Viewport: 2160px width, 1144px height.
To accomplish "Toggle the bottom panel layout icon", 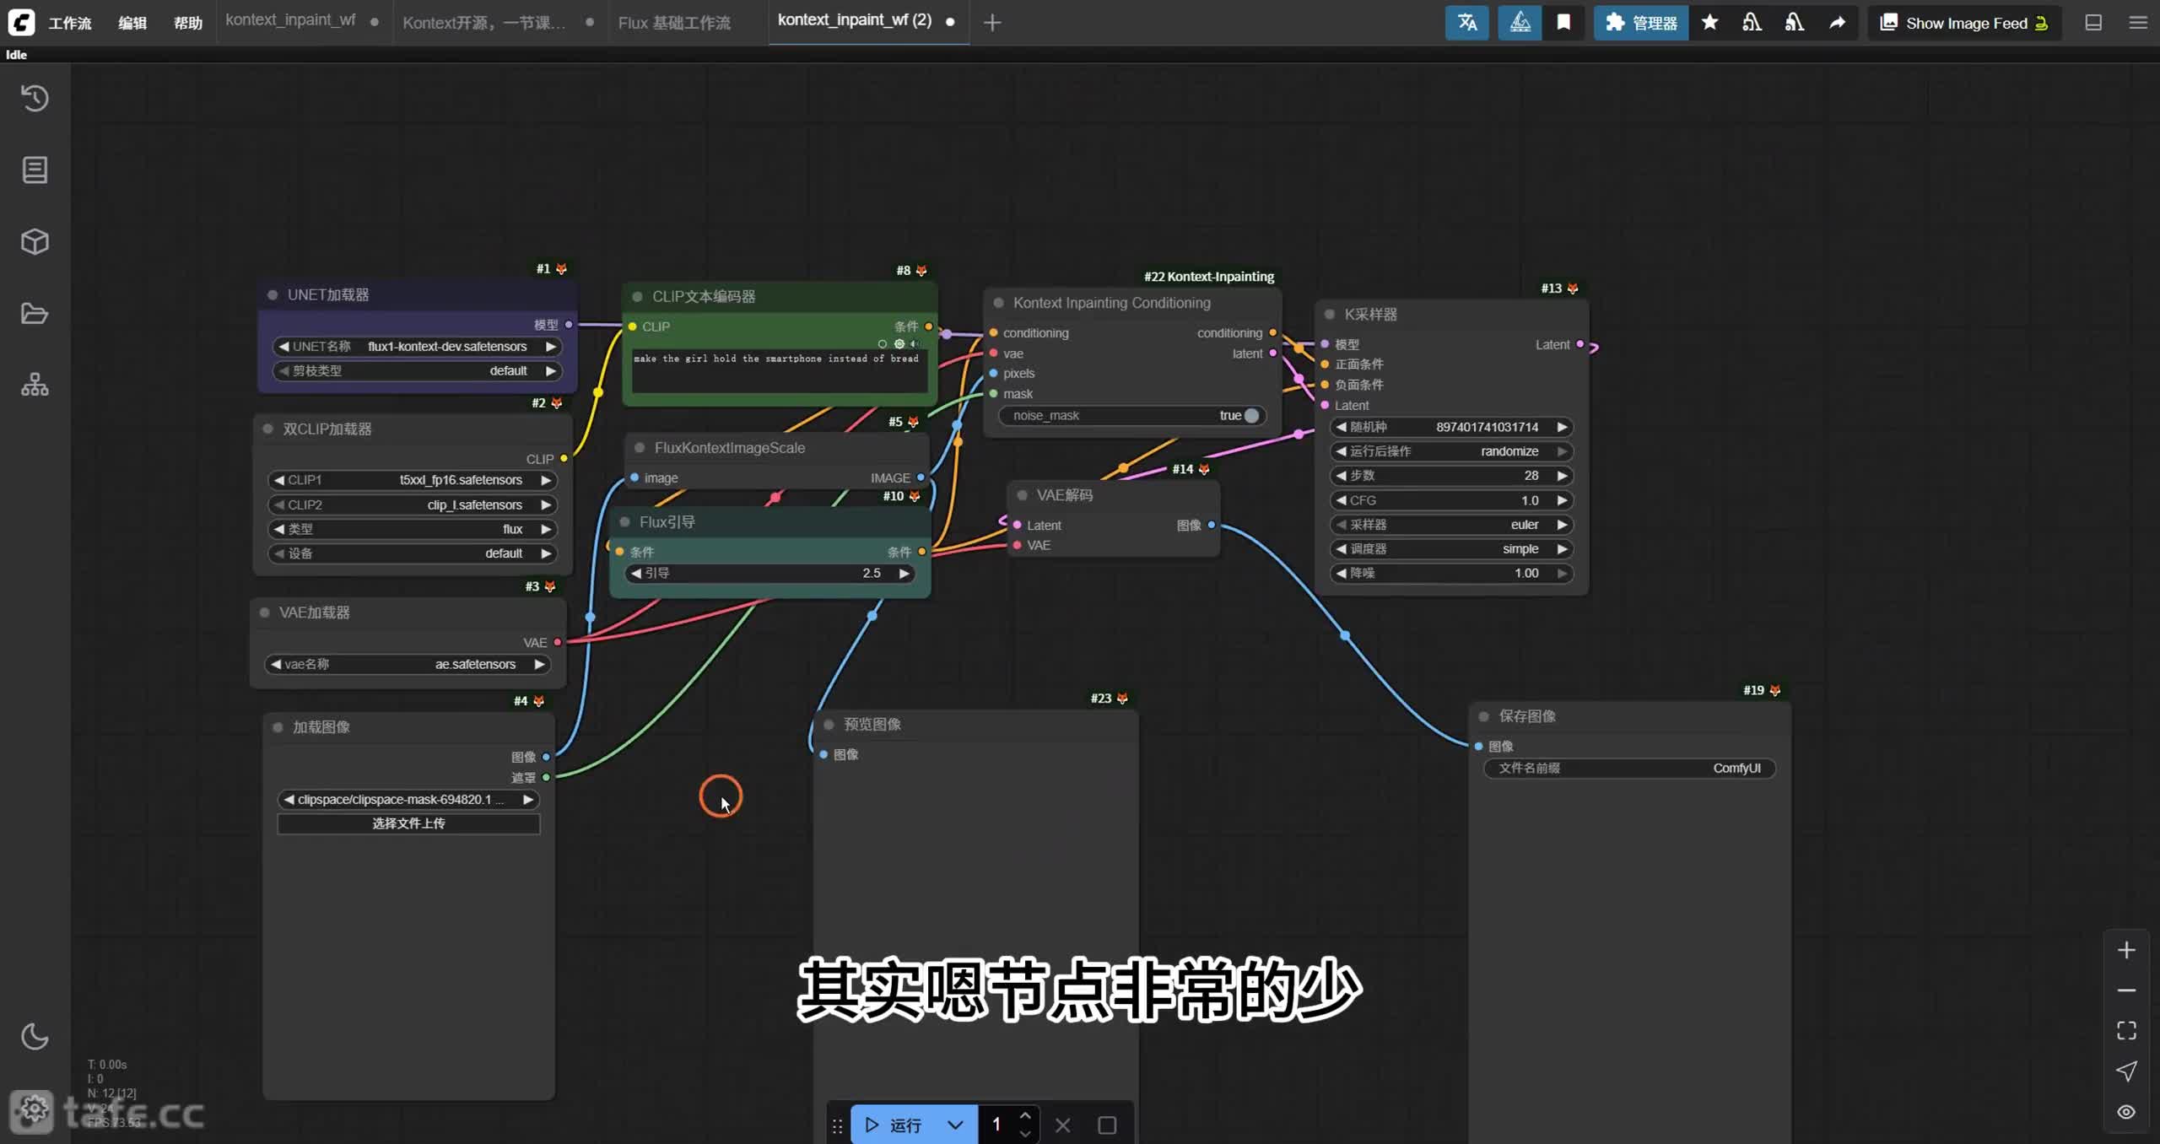I will coord(2093,23).
